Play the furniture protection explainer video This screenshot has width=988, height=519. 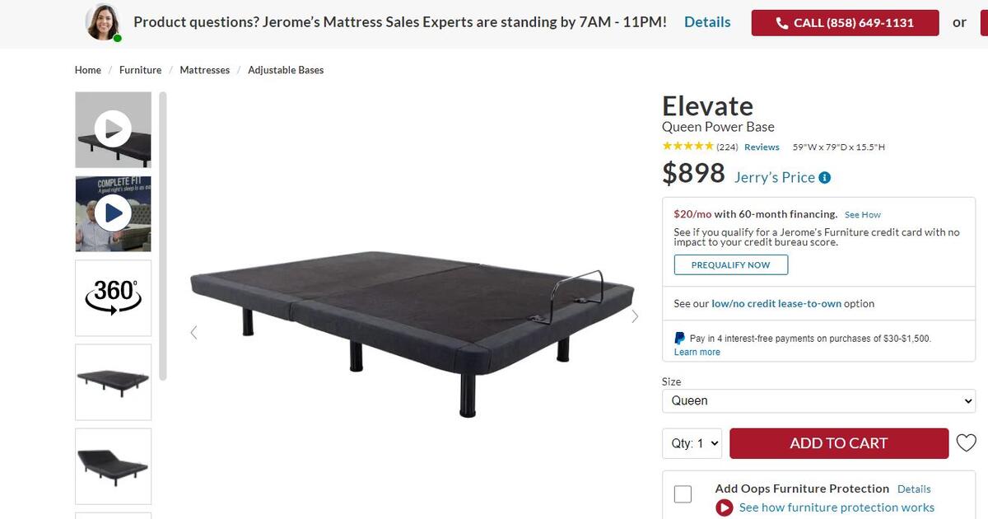[x=725, y=507]
